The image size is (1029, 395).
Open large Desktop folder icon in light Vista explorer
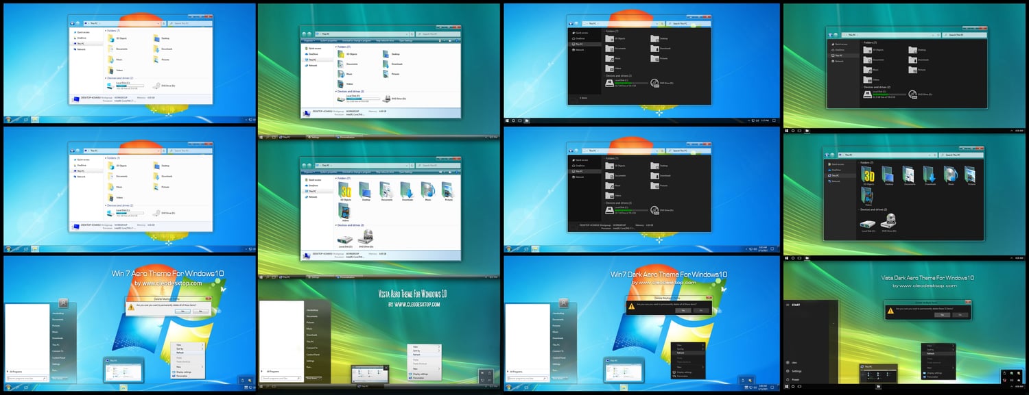click(366, 190)
